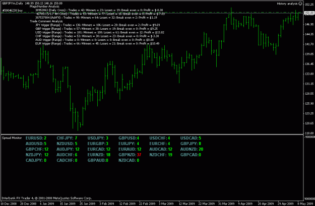315x206 pixels.
Task: Click the NZDCAD: 0 spread entry
Action: (x=129, y=161)
